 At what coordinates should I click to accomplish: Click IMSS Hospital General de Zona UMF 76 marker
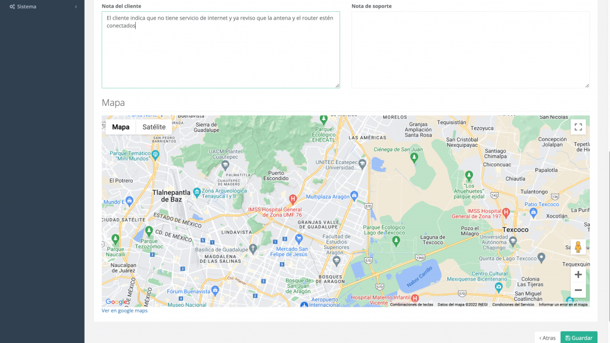click(292, 199)
